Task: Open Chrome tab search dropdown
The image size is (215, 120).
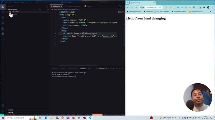Action: tap(128, 3)
